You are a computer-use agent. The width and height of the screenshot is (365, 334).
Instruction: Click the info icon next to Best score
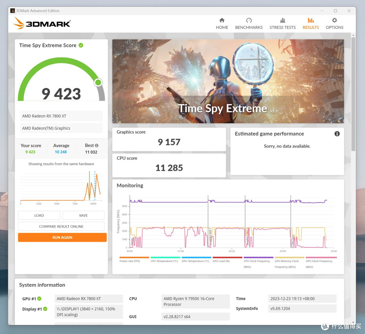point(97,145)
